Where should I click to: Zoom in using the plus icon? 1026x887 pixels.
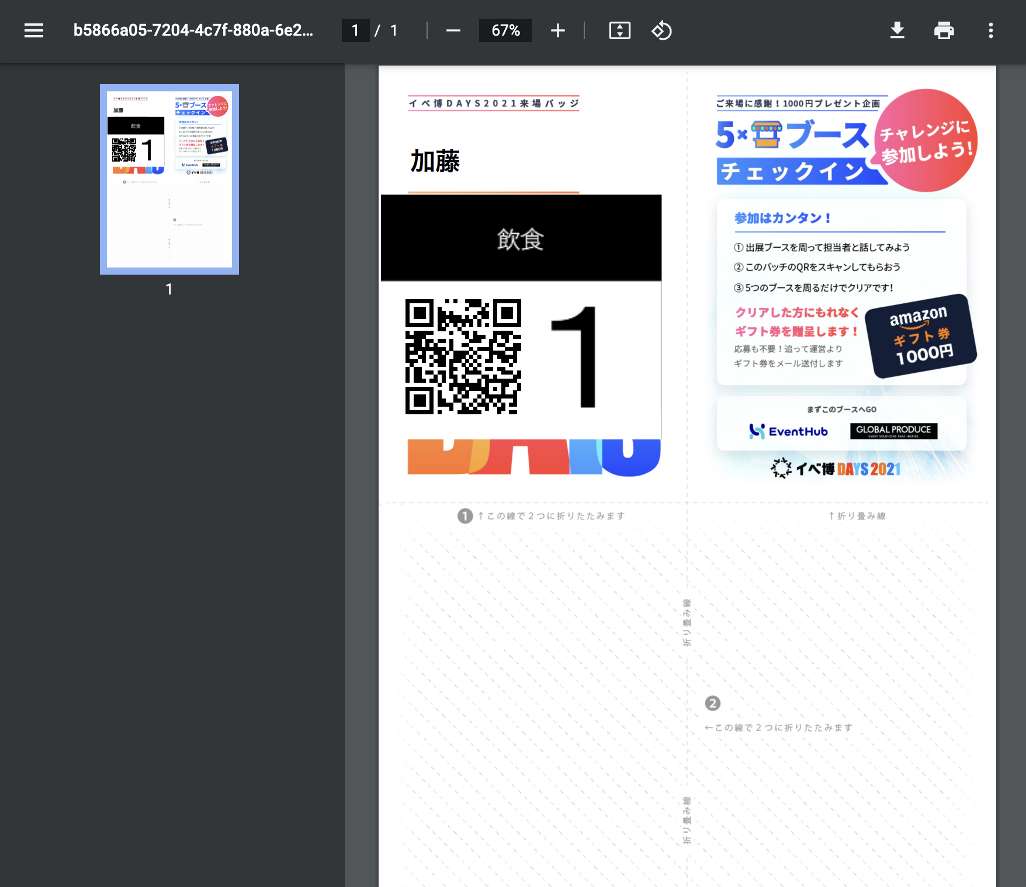558,30
